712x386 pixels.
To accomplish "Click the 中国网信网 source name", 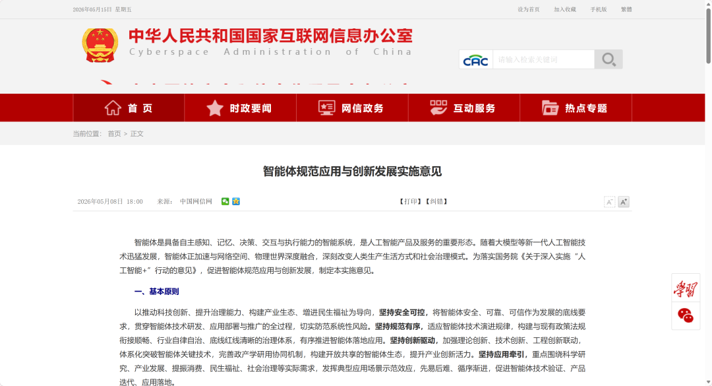I will [x=196, y=201].
